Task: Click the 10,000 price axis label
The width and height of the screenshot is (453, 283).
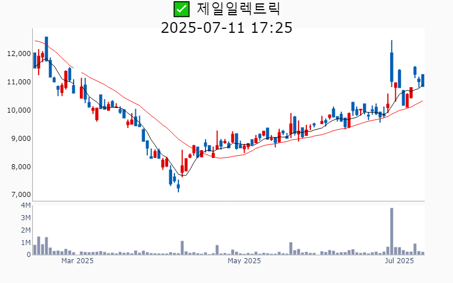Action: [19, 110]
